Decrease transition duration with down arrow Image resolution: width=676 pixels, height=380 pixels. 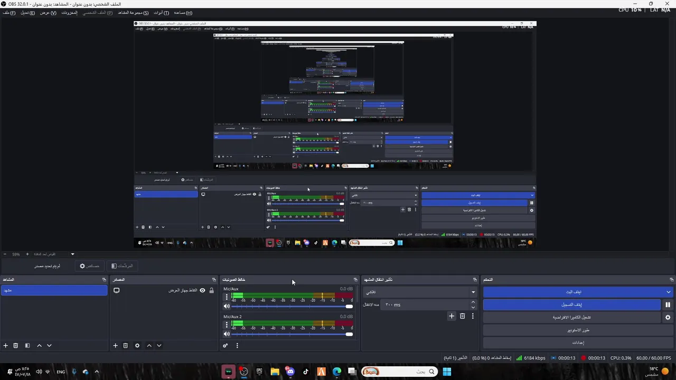[x=473, y=307]
